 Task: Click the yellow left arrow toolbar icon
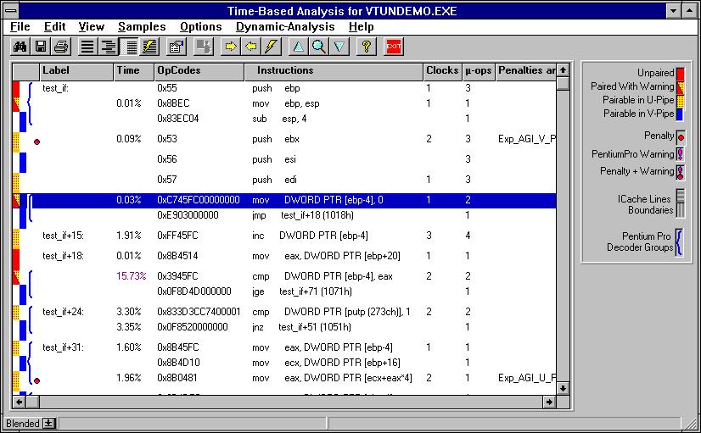click(250, 47)
